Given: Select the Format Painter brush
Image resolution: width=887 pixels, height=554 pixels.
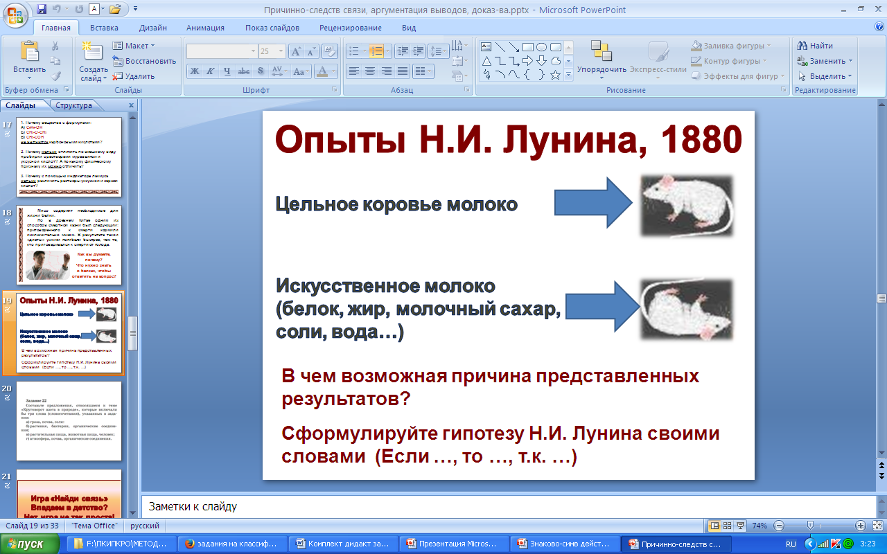Looking at the screenshot, I should (x=55, y=76).
